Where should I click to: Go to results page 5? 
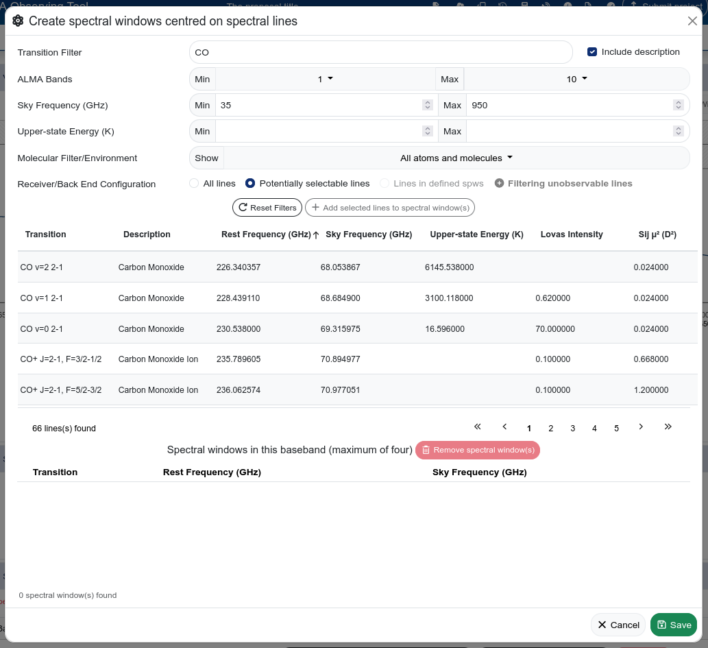(x=616, y=428)
